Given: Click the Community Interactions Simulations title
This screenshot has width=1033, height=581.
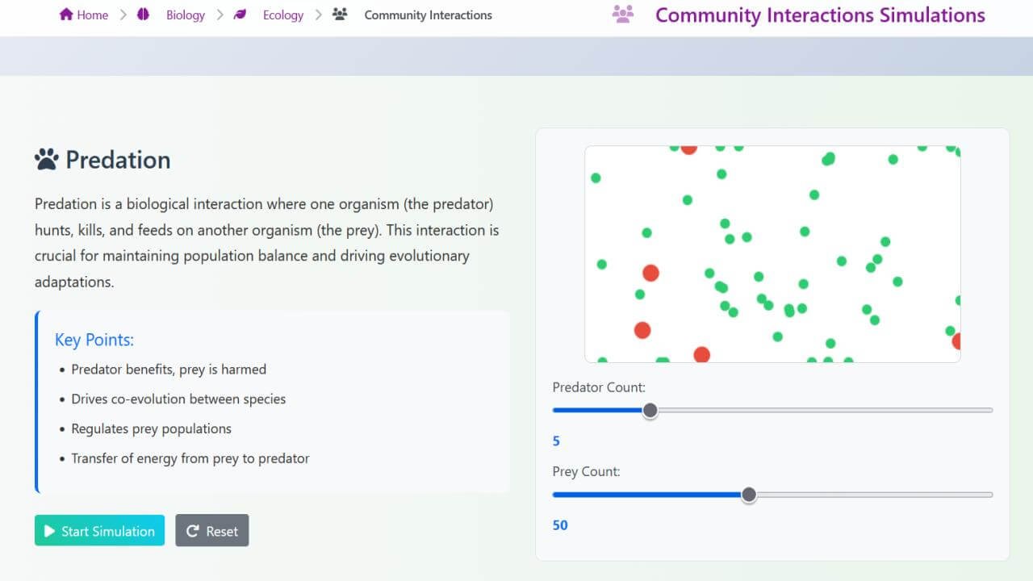Looking at the screenshot, I should pyautogui.click(x=820, y=15).
